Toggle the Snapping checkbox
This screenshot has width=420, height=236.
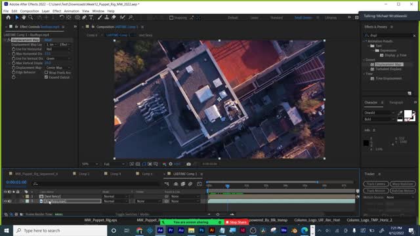[171, 18]
